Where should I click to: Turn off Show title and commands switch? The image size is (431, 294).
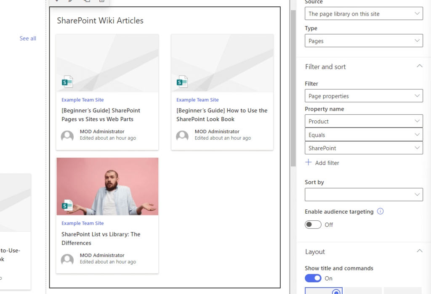click(313, 278)
